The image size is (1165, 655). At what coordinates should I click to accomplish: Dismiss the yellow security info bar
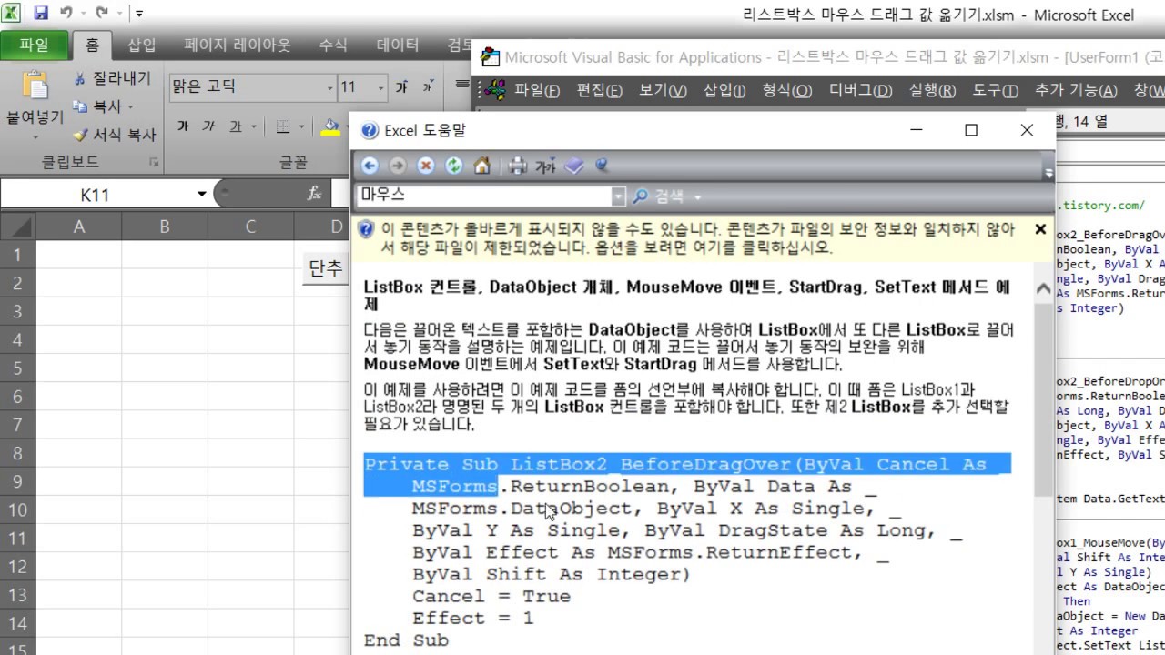(x=1040, y=229)
